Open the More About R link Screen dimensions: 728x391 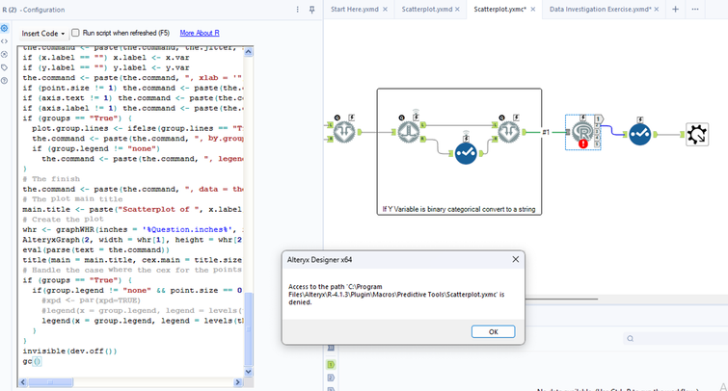point(200,33)
